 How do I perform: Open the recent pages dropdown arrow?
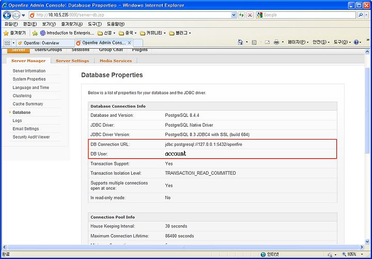coord(23,15)
